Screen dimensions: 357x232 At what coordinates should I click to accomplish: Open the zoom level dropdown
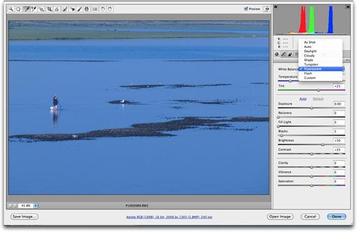click(x=36, y=206)
